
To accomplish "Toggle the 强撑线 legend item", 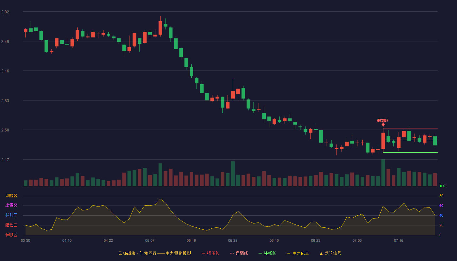I will (267, 253).
